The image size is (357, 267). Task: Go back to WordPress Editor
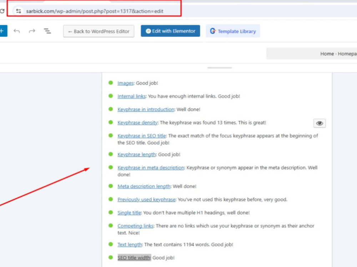tap(99, 31)
